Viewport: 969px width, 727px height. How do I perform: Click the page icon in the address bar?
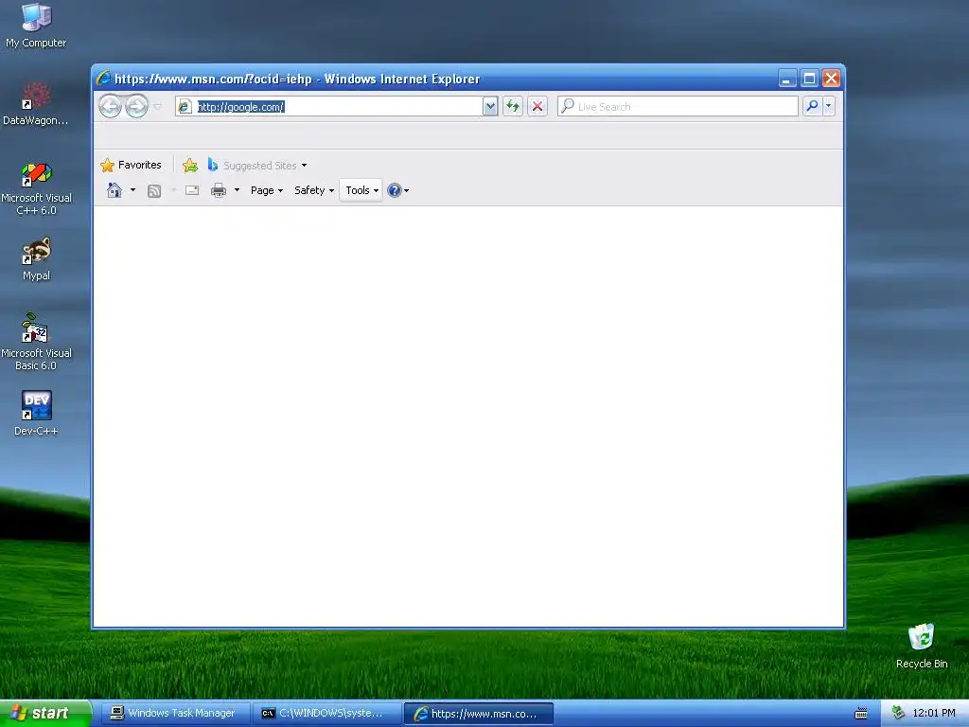tap(185, 106)
